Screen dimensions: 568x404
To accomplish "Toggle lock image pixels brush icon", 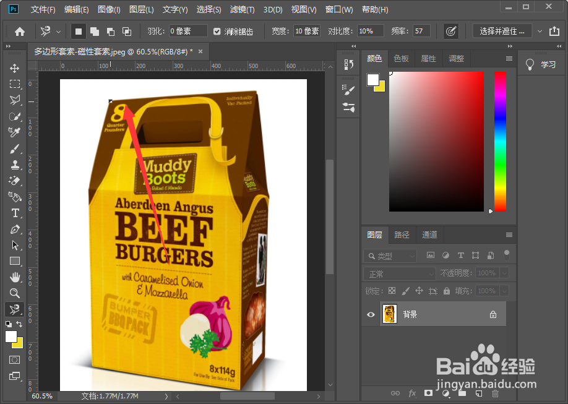I will pos(406,291).
